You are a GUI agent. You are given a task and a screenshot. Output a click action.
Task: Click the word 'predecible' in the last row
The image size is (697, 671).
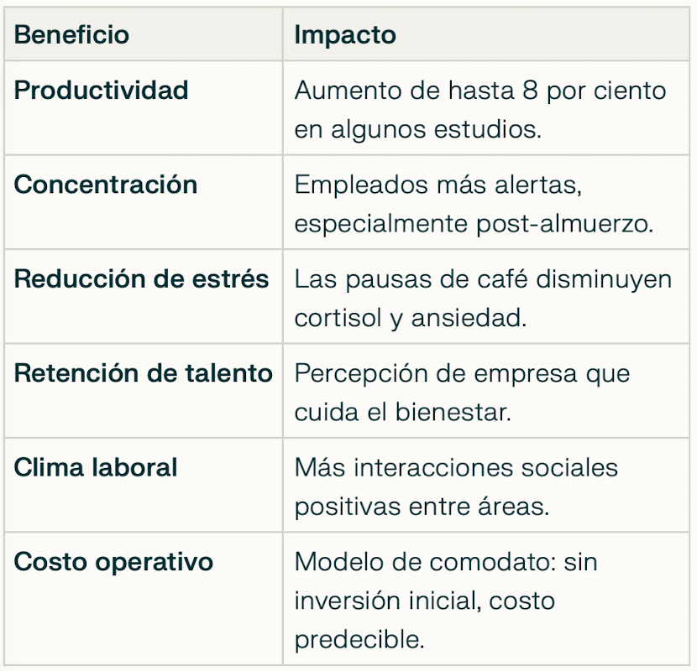click(359, 640)
